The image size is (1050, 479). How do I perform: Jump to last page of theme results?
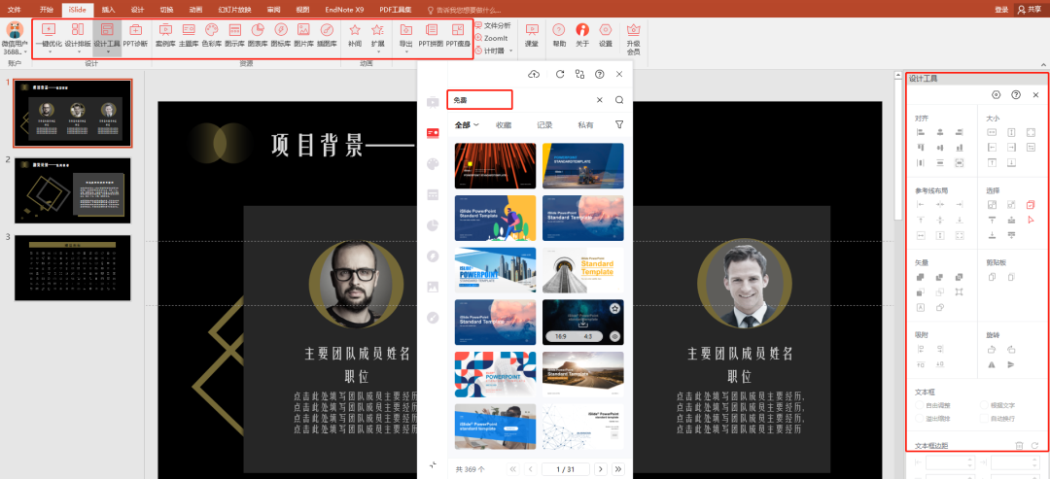click(618, 469)
